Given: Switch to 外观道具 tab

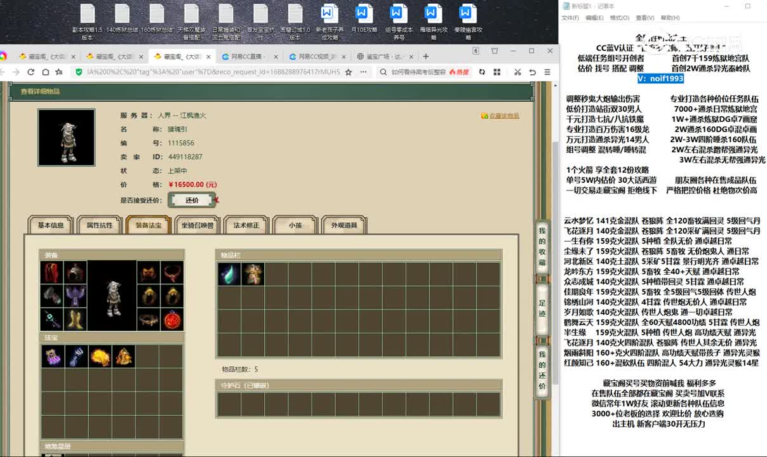Looking at the screenshot, I should (x=343, y=225).
